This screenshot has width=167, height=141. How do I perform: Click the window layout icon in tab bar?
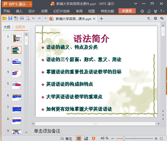pos(155,18)
